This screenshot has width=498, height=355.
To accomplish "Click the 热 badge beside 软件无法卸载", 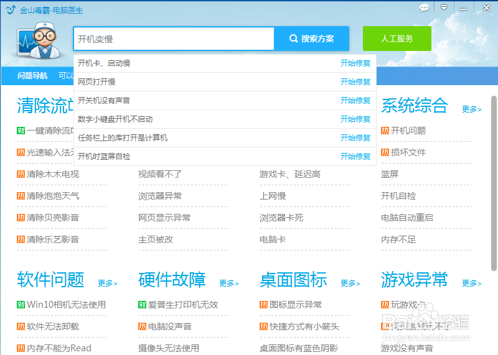I will tap(21, 326).
